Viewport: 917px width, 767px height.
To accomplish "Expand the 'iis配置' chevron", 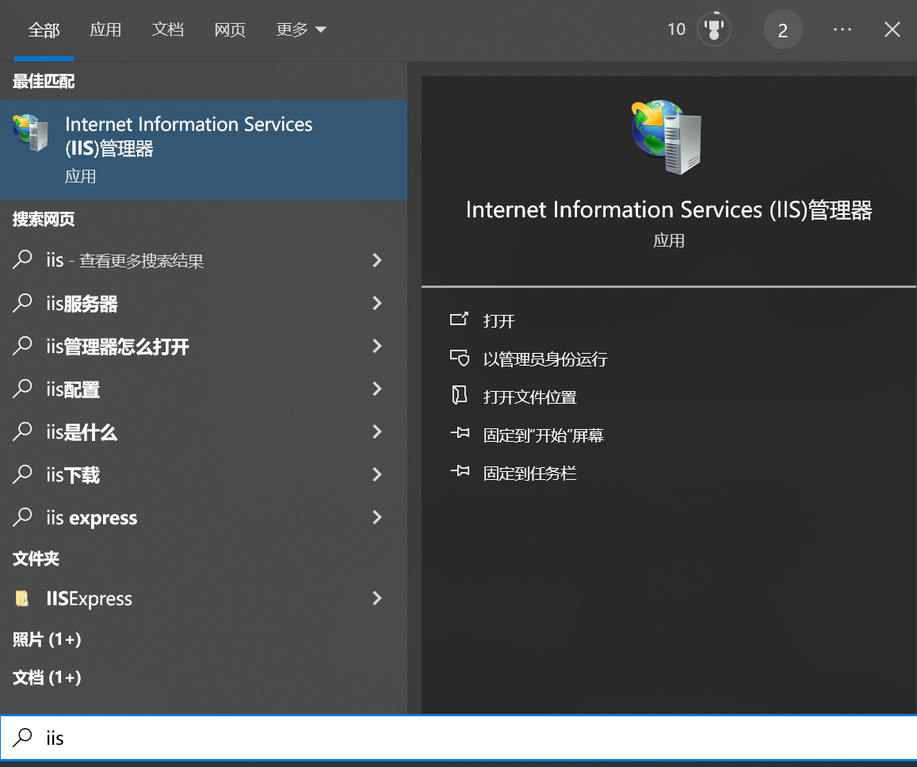I will [377, 389].
